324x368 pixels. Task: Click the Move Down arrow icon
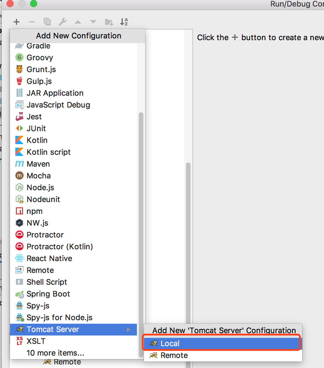[x=93, y=22]
